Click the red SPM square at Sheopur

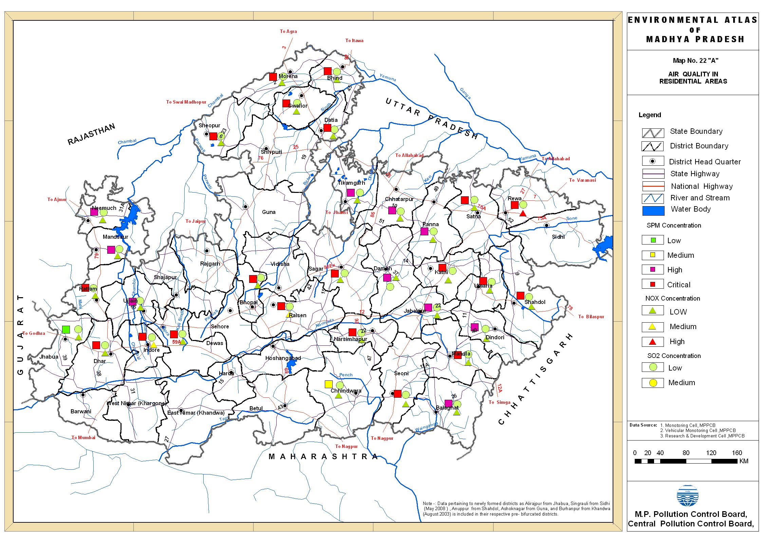(213, 137)
